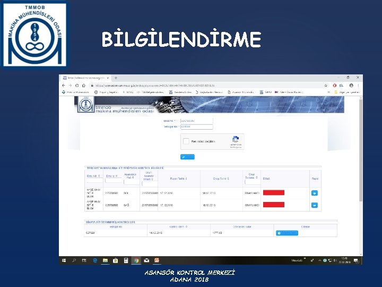Expand the bookmarks overflow chevron
Screen dimensions: 382x287
(x=328, y=92)
